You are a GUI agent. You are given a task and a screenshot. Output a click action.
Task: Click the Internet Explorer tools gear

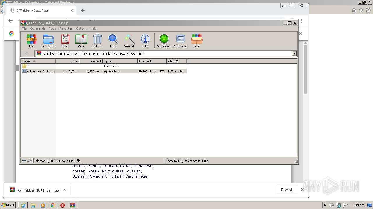coord(368,10)
